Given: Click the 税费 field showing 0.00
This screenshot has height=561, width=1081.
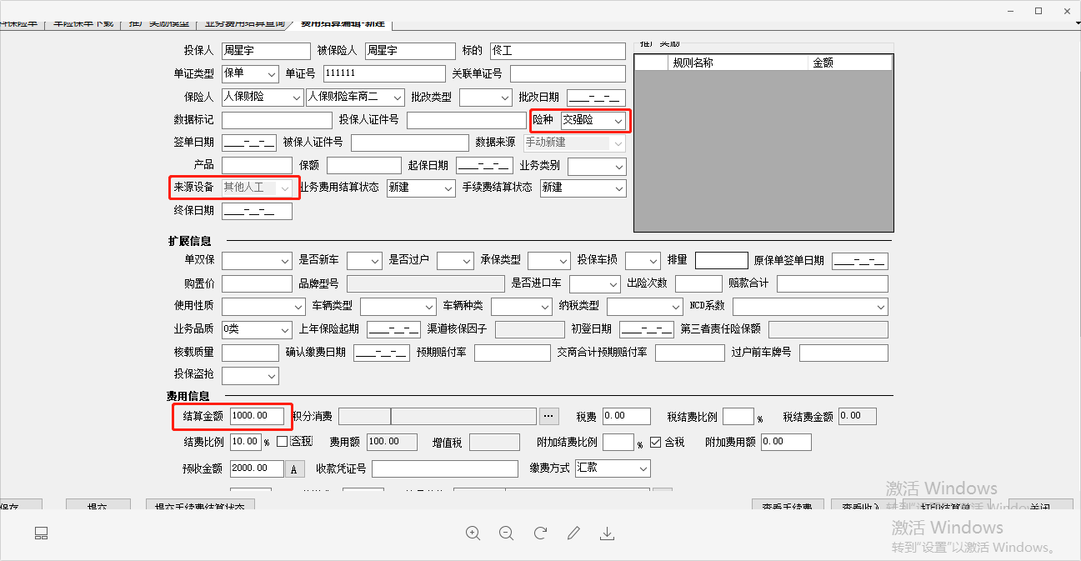Looking at the screenshot, I should [627, 415].
